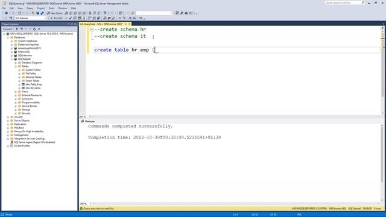Click the Open File icon

pos(33,13)
